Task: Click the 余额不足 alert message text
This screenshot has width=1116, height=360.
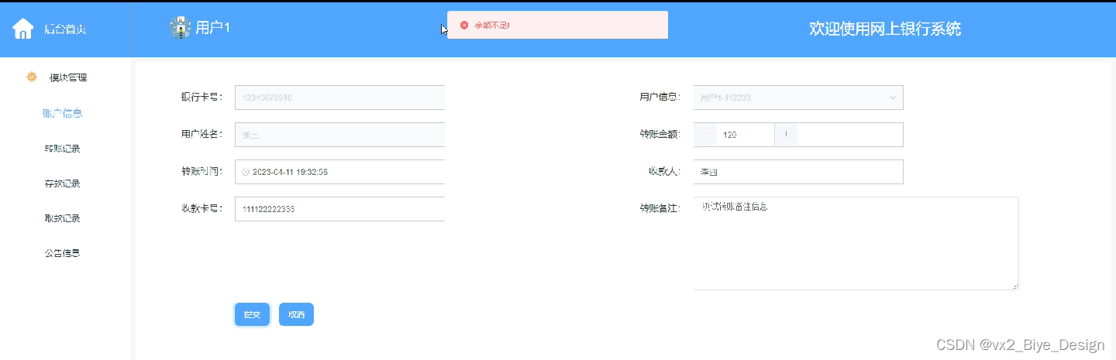Action: click(492, 26)
